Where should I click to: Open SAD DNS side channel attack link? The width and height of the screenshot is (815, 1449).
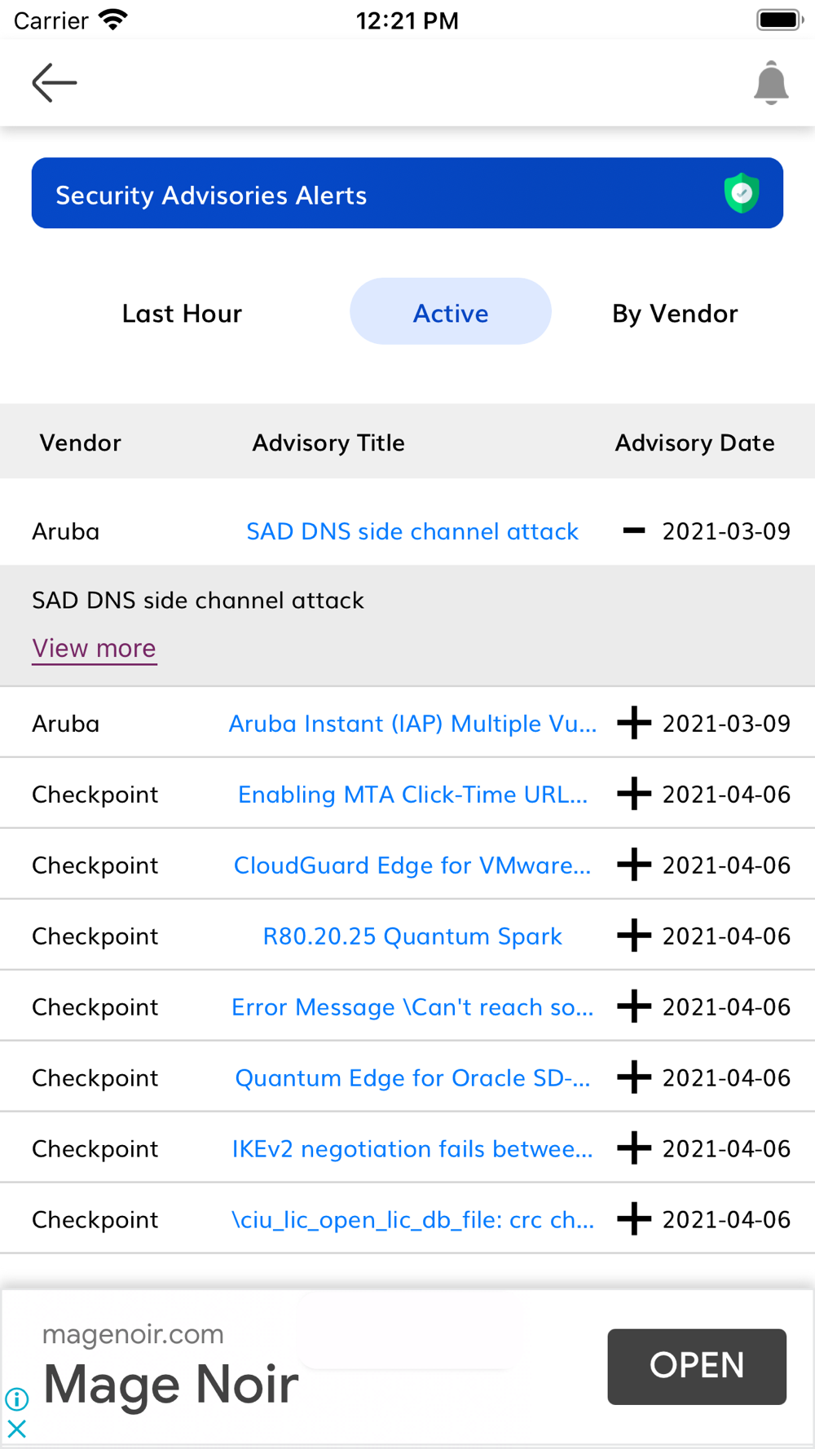pos(412,531)
